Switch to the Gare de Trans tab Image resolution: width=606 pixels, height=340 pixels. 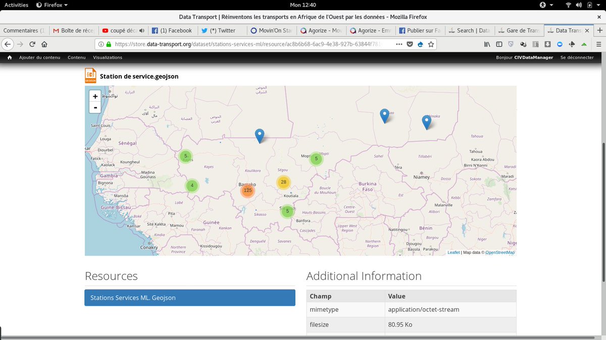519,31
